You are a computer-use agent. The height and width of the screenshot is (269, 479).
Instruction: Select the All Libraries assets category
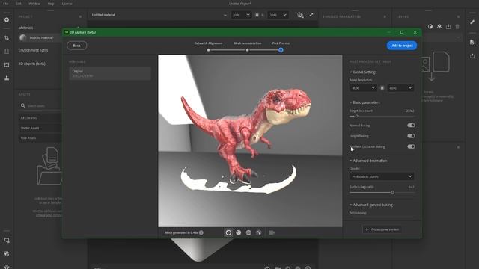tap(40, 118)
